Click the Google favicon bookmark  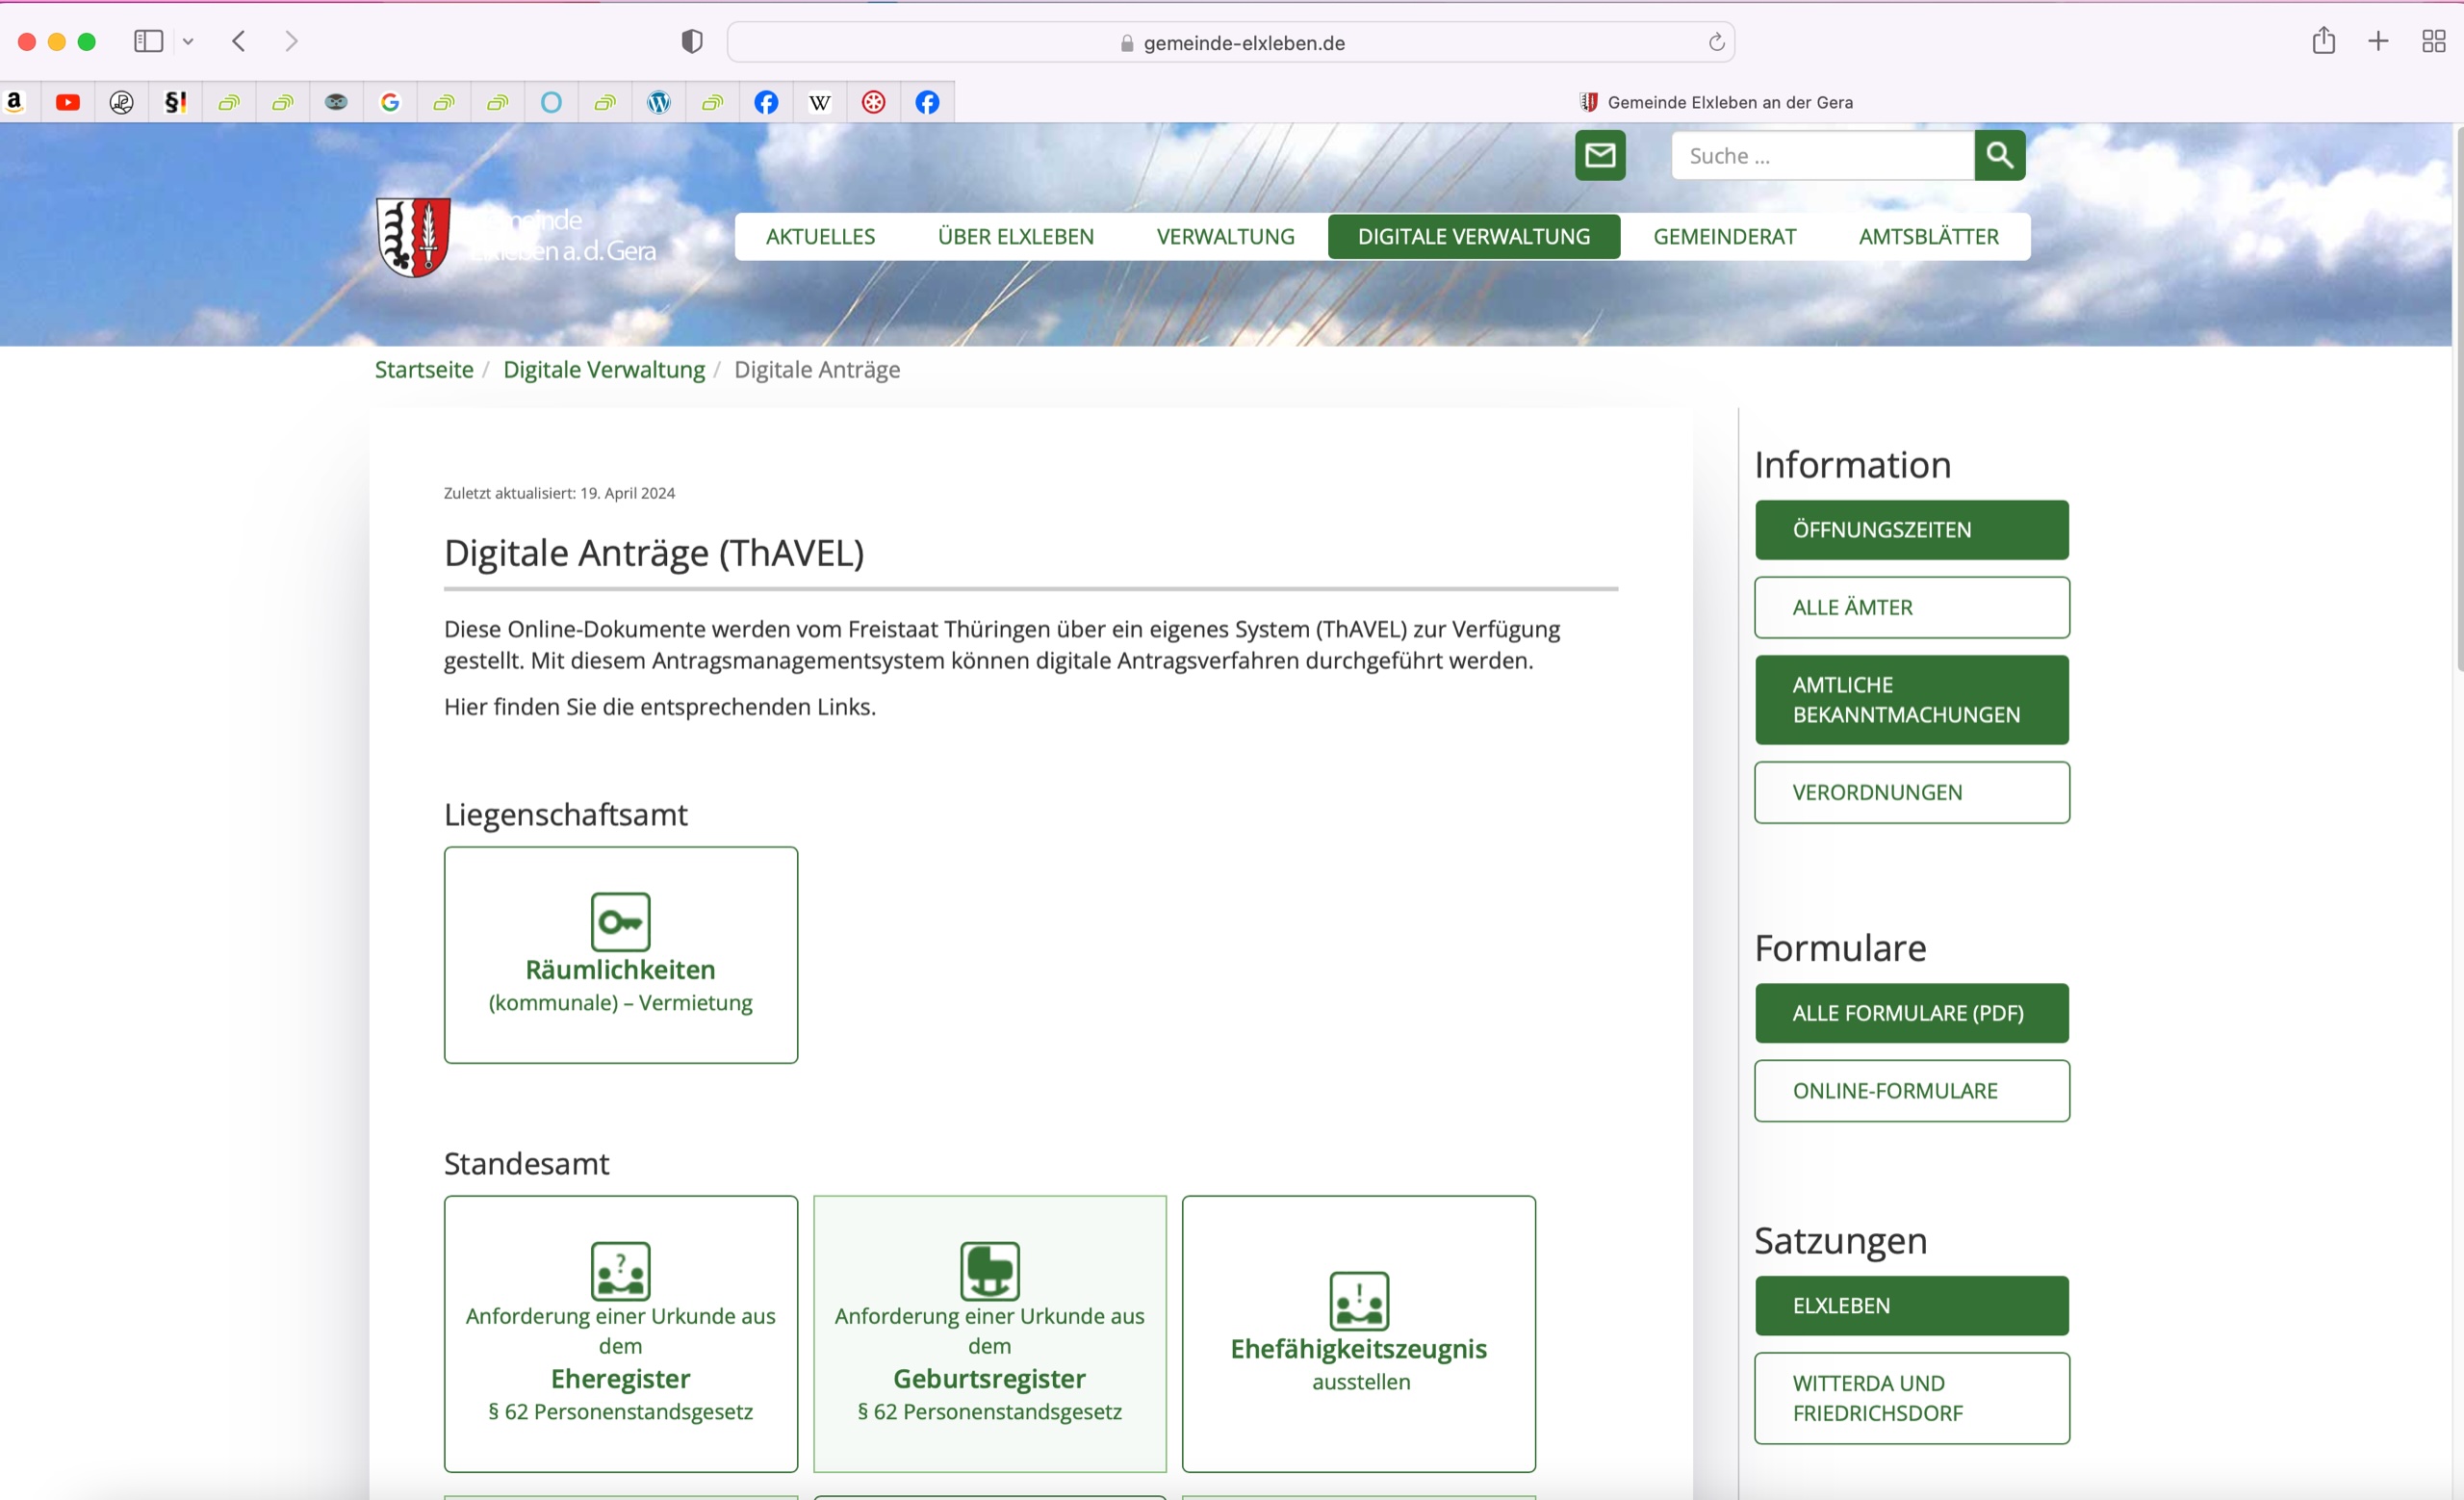tap(390, 102)
